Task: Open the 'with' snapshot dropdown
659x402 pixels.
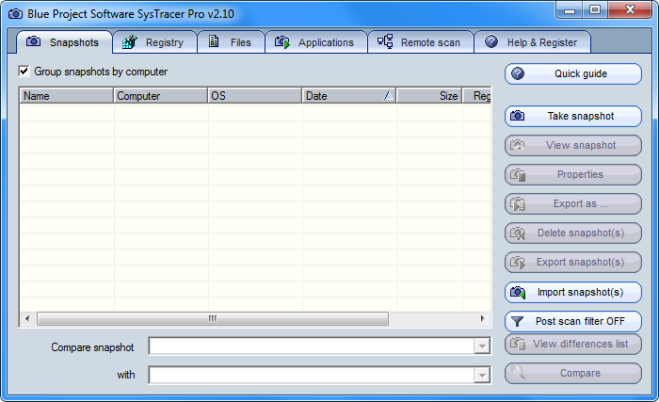Action: pyautogui.click(x=482, y=375)
